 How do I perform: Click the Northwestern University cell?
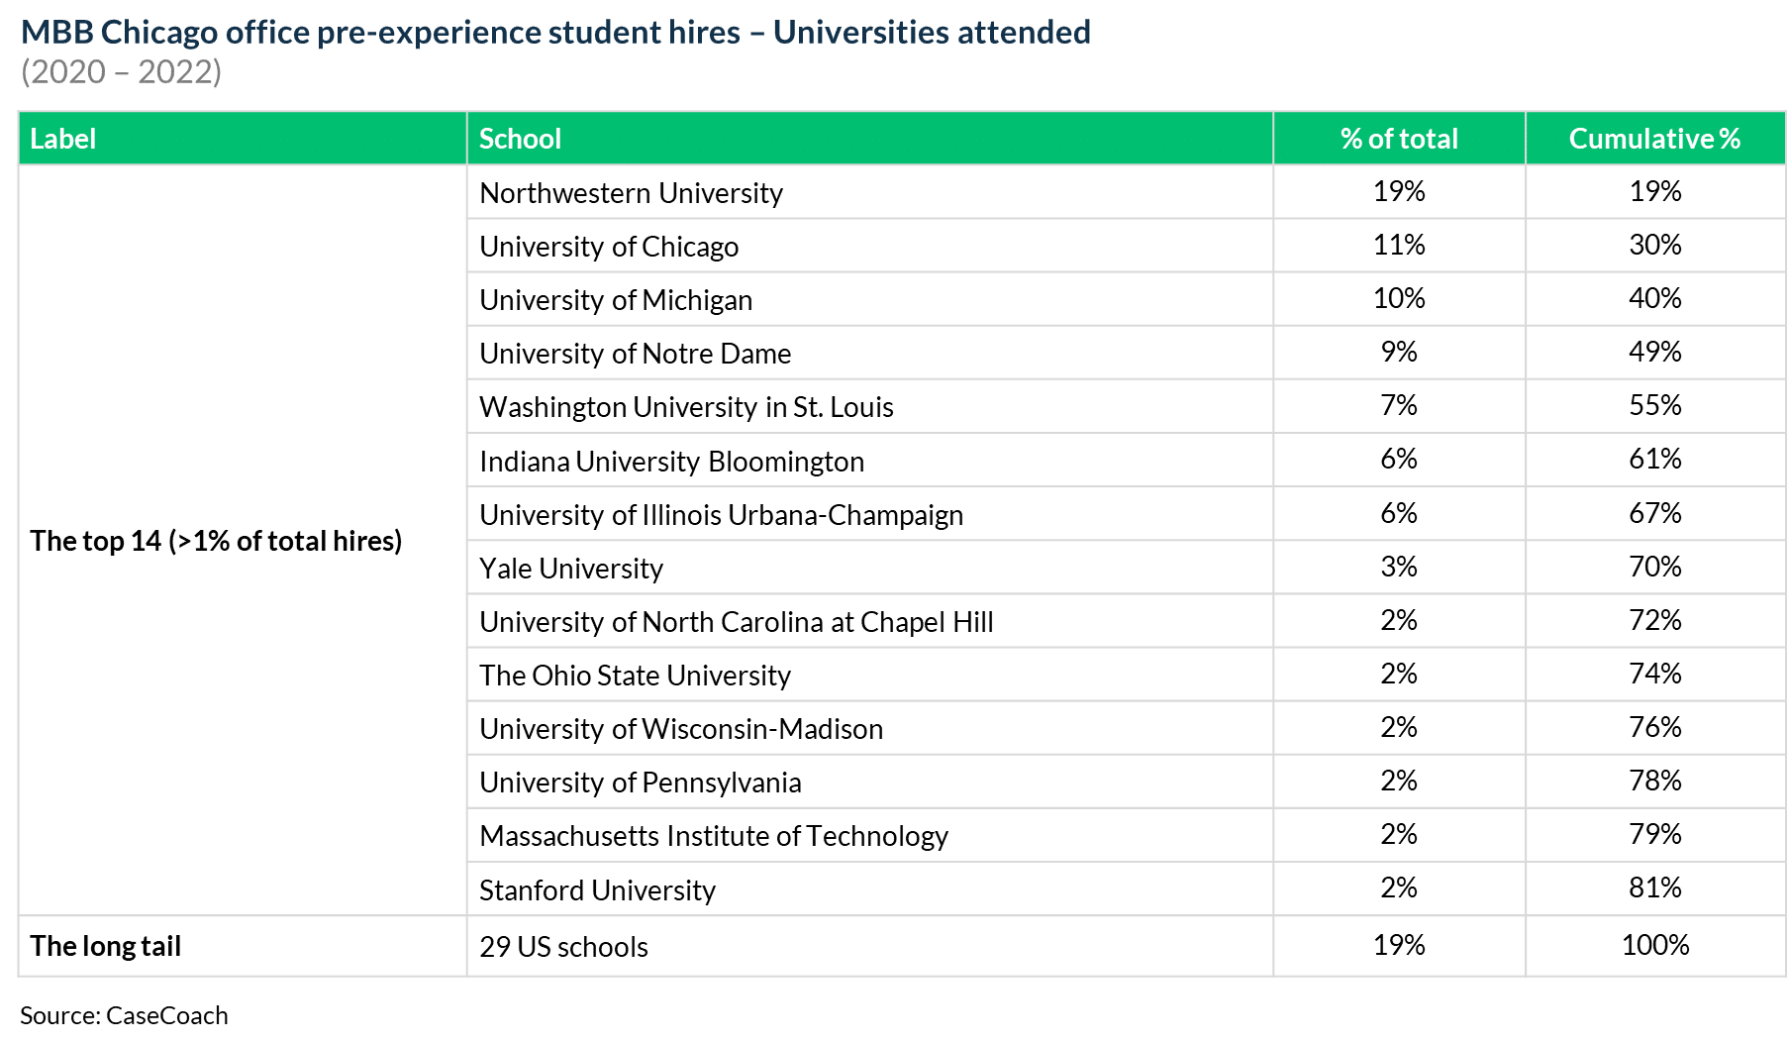(x=870, y=192)
